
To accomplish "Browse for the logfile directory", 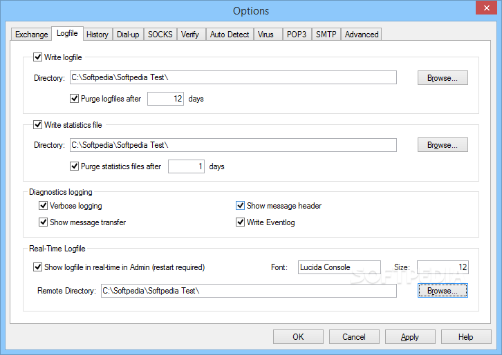I will click(x=443, y=78).
